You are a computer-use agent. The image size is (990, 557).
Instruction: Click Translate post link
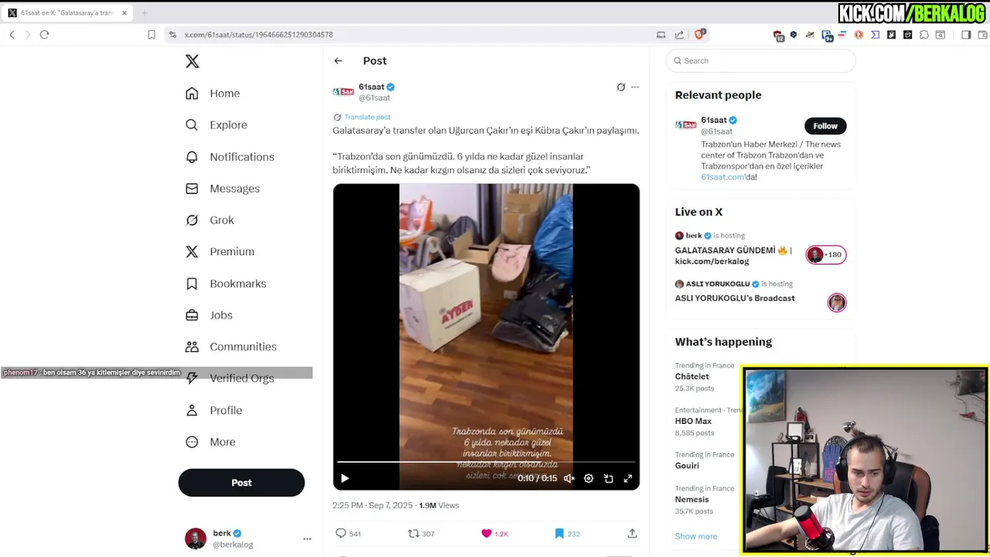click(x=367, y=118)
